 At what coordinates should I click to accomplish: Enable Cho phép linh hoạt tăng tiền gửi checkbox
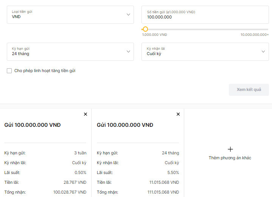(9, 71)
